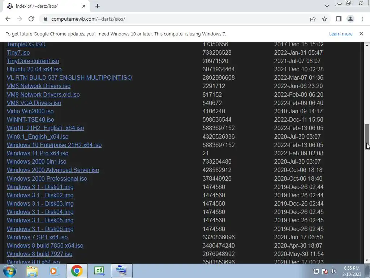Image resolution: width=370 pixels, height=278 pixels.
Task: Download Windows 3.1 - Disk04.img
Action: pos(40,212)
